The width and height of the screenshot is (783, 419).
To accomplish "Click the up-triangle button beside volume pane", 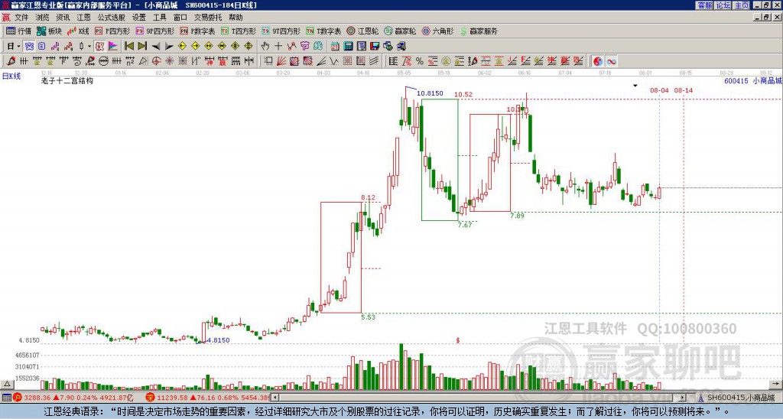I will (7, 385).
